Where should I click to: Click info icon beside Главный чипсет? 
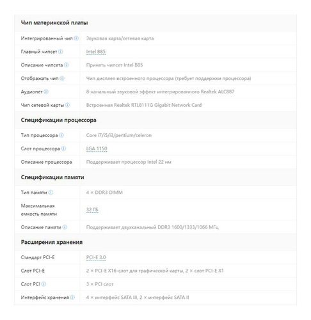click(x=61, y=52)
